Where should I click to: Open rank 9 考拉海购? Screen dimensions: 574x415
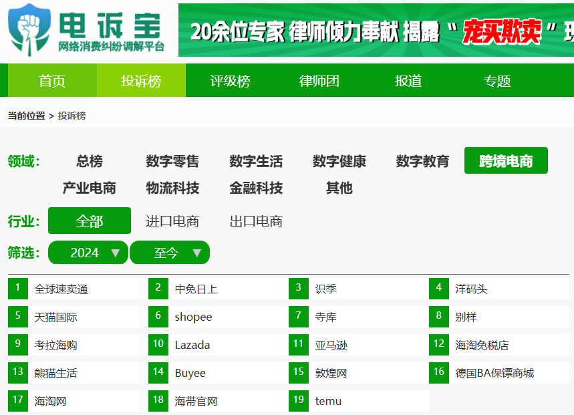(78, 345)
